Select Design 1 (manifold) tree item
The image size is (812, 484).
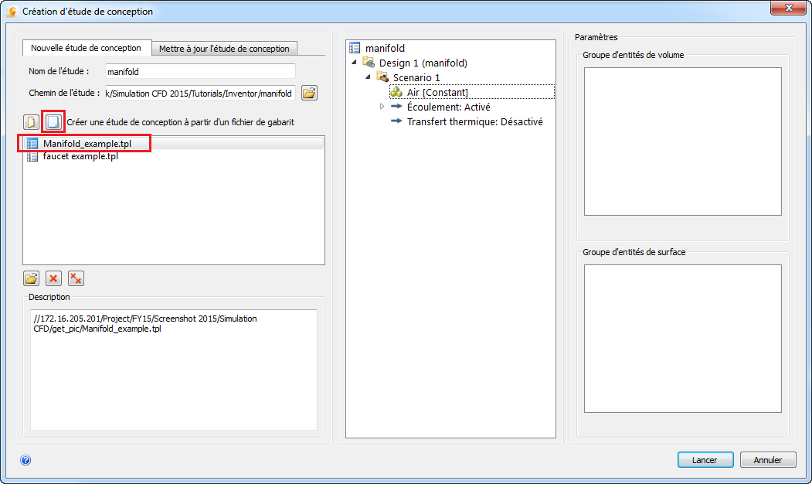coord(423,63)
